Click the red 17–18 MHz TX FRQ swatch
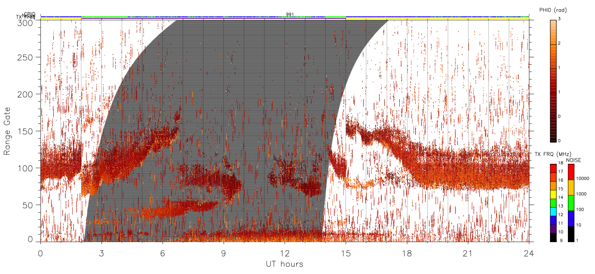595x274 pixels. click(553, 169)
